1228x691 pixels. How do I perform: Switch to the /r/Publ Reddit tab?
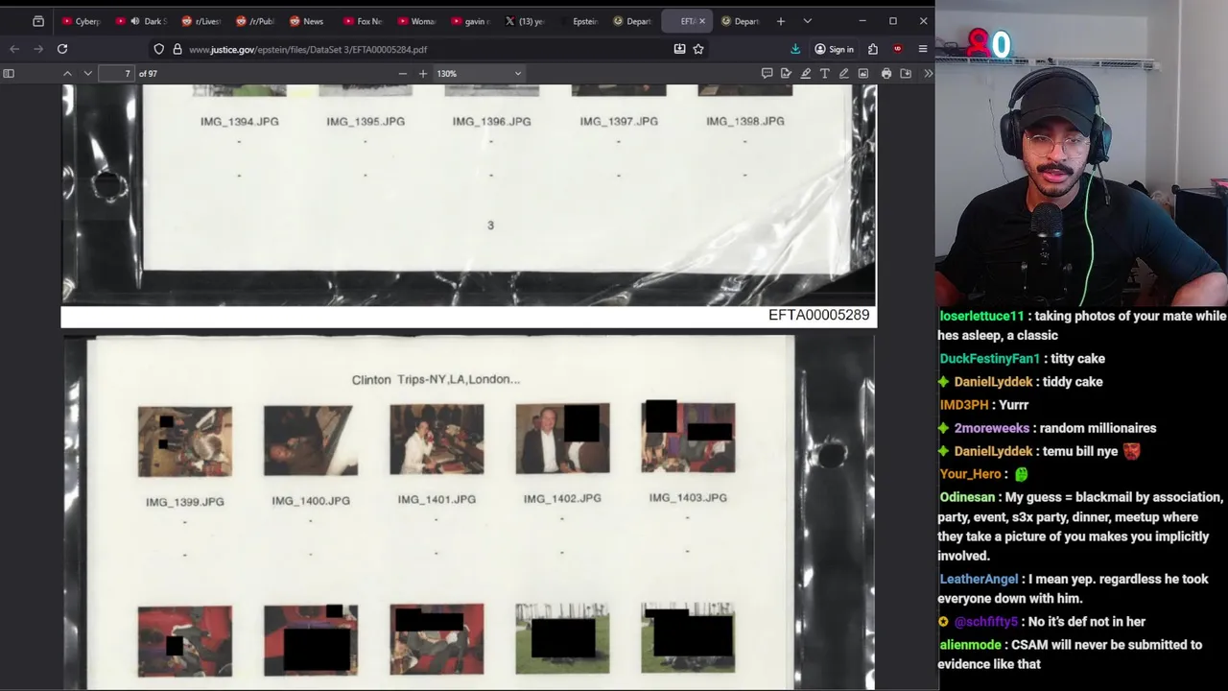click(254, 21)
